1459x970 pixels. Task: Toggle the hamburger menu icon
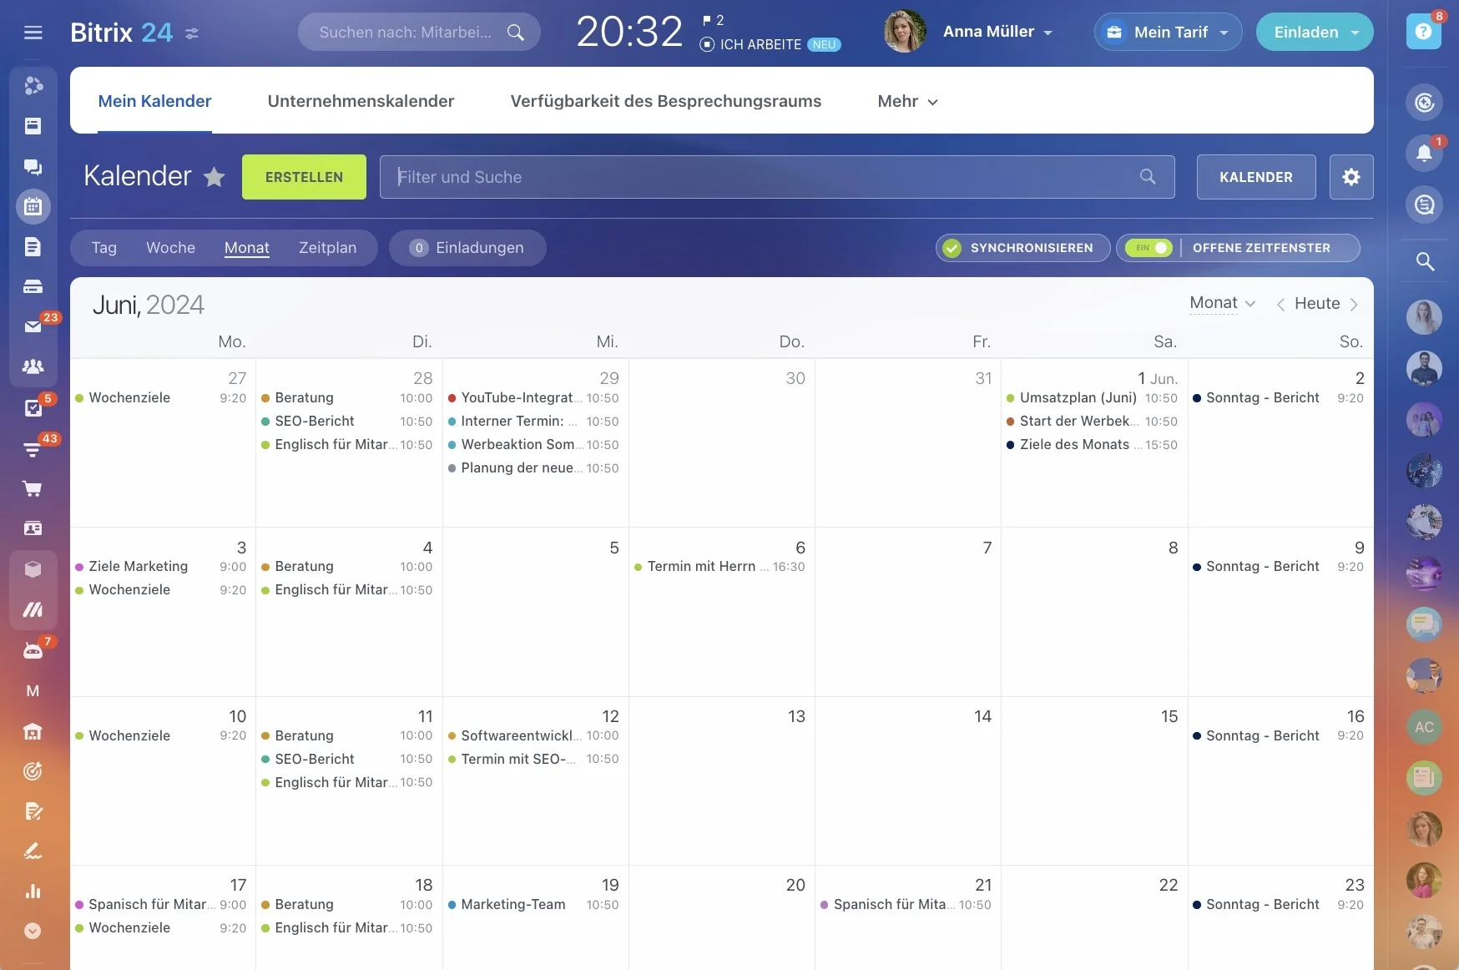[33, 33]
